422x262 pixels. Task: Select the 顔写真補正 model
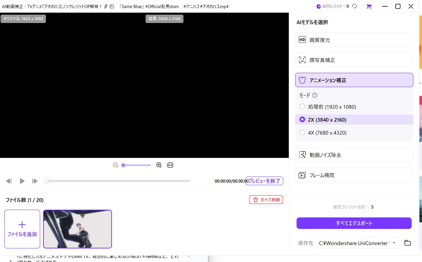point(354,60)
